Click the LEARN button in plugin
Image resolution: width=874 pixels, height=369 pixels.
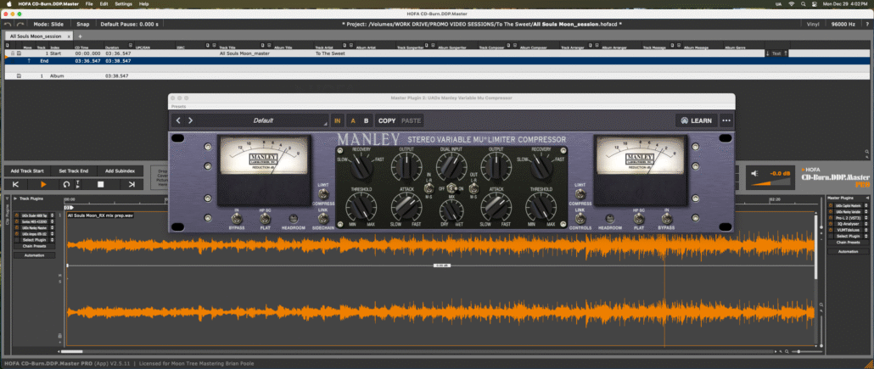click(696, 120)
